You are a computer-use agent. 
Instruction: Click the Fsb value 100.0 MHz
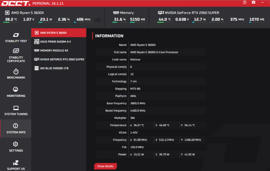[x=137, y=147]
